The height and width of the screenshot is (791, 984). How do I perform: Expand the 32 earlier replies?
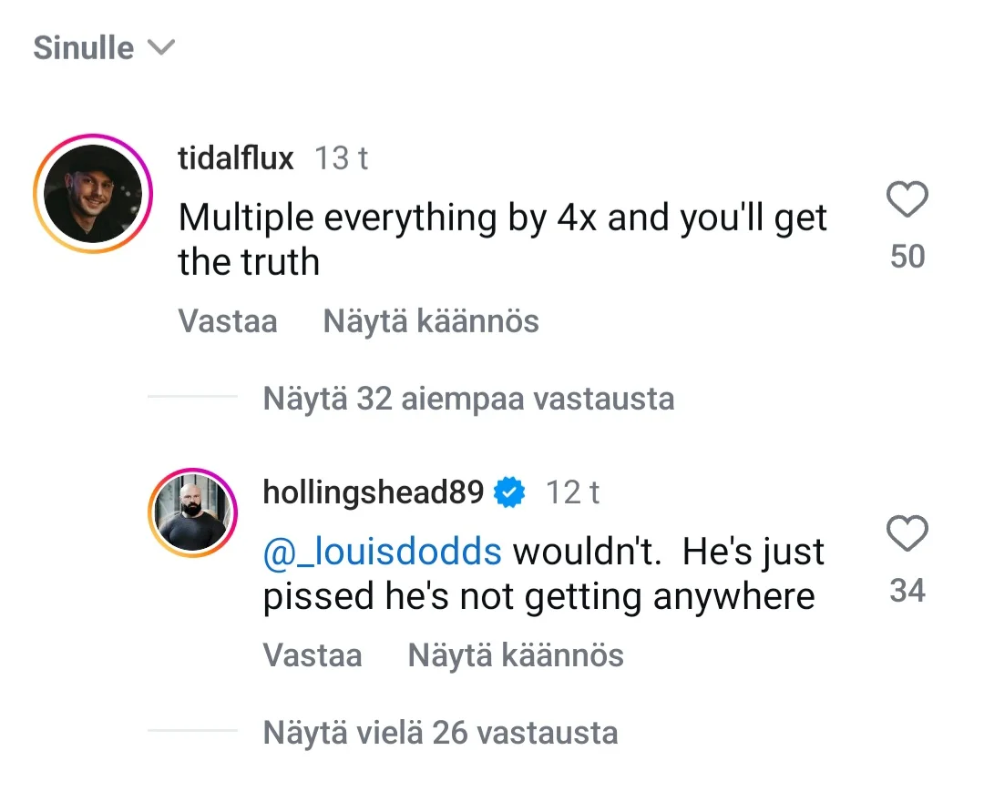coord(468,399)
